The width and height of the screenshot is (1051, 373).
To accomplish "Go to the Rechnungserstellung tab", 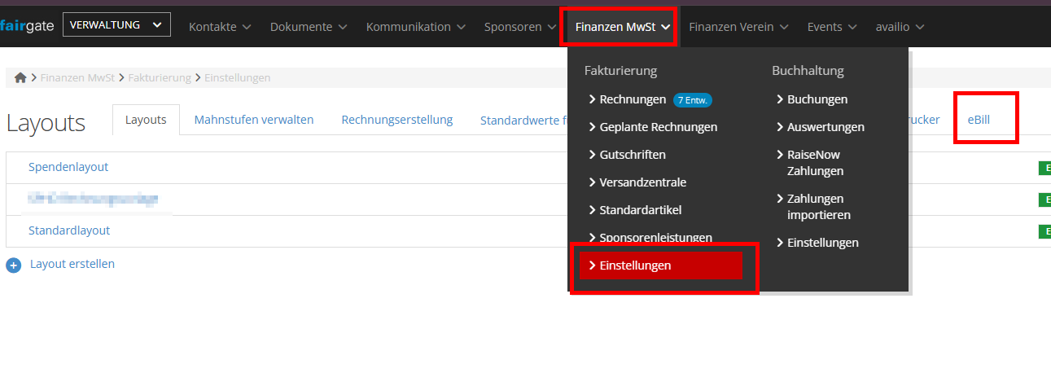I will [397, 119].
